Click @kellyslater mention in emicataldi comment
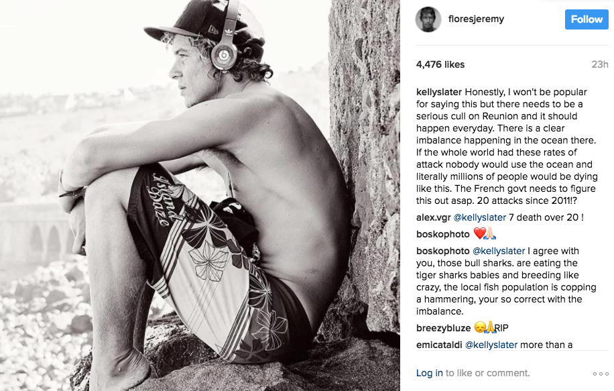 tap(491, 345)
